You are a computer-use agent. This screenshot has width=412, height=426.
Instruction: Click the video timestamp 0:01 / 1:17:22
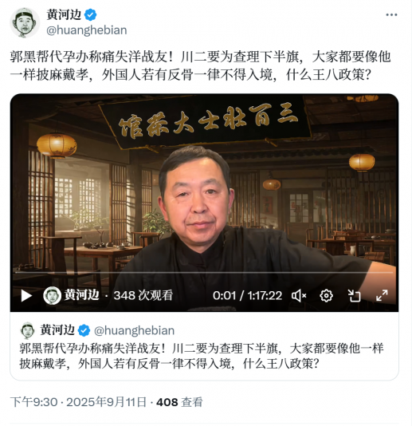tap(247, 296)
